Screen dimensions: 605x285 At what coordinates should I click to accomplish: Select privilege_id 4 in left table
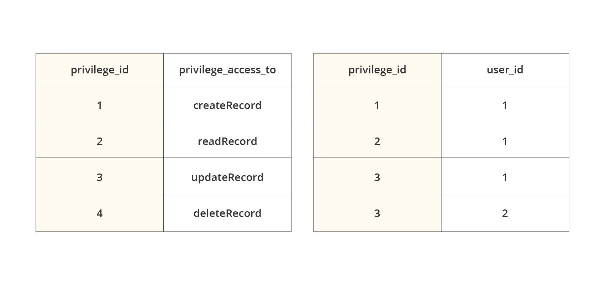click(100, 214)
